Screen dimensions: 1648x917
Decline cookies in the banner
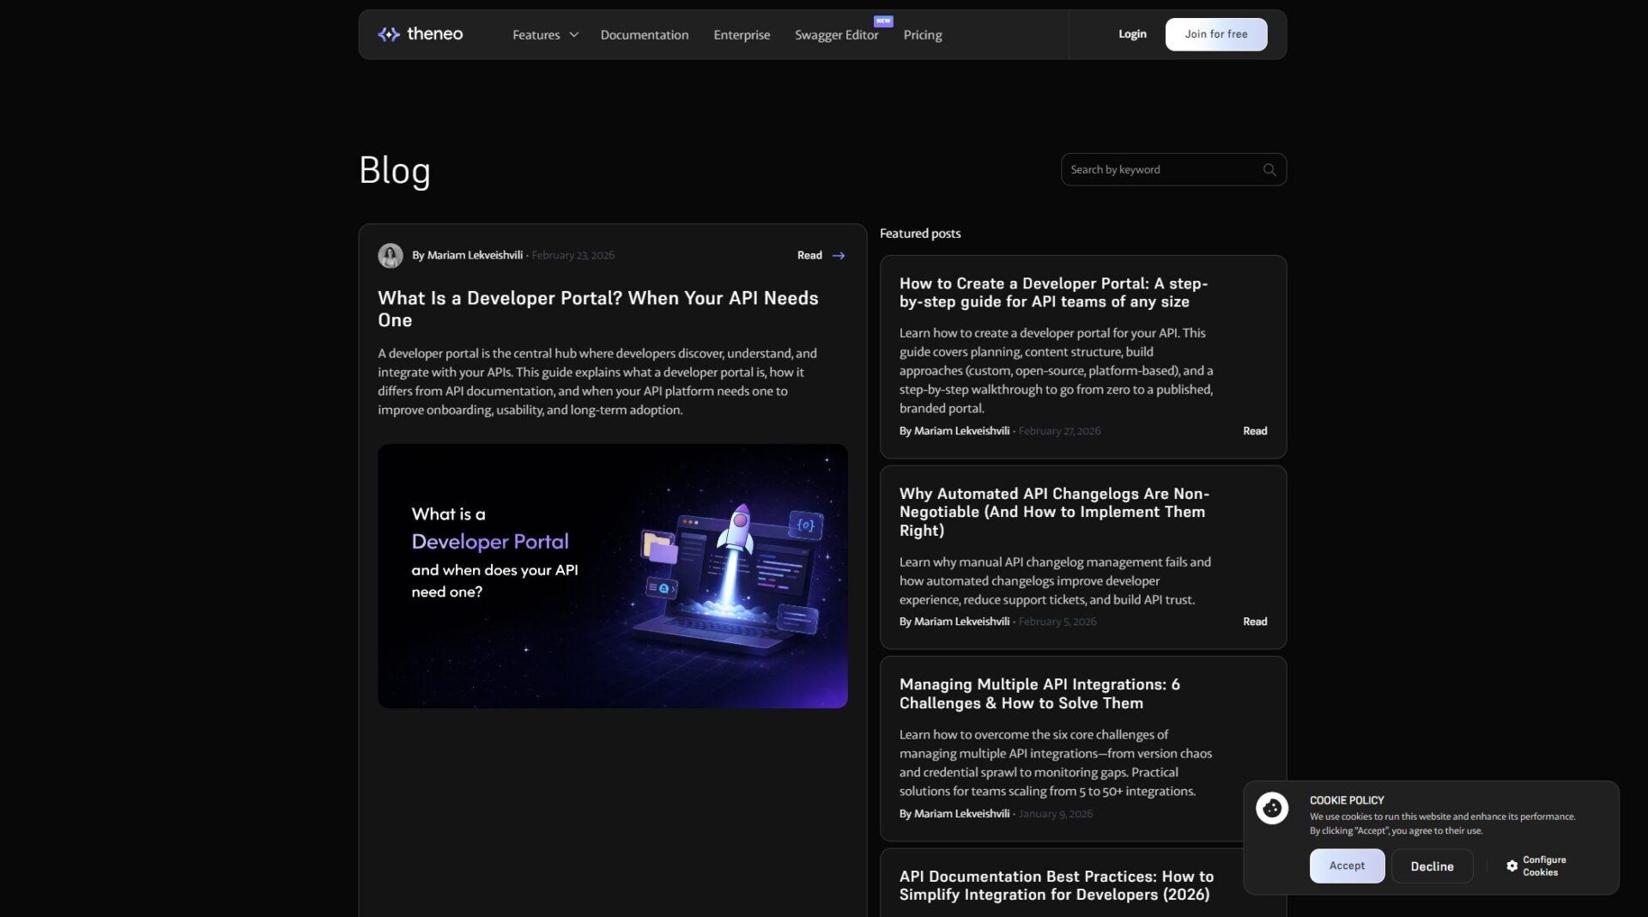pyautogui.click(x=1432, y=866)
